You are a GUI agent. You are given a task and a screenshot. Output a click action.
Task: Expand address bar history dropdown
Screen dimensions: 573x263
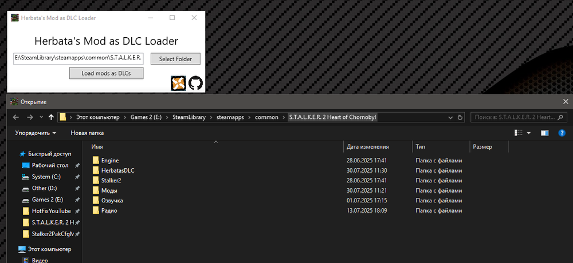coord(450,117)
